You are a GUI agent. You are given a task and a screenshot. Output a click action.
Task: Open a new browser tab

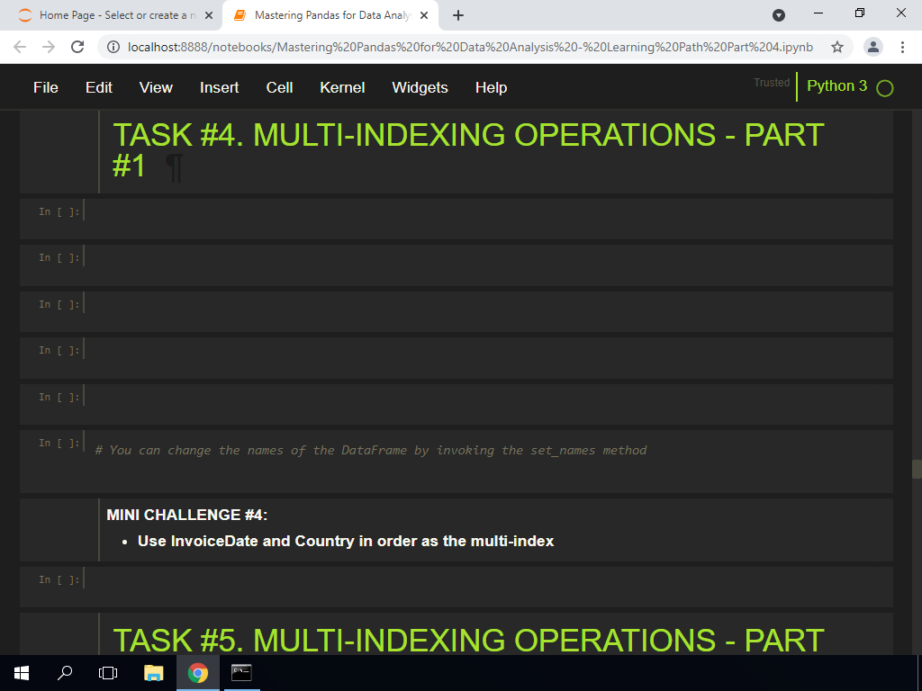[x=458, y=16]
